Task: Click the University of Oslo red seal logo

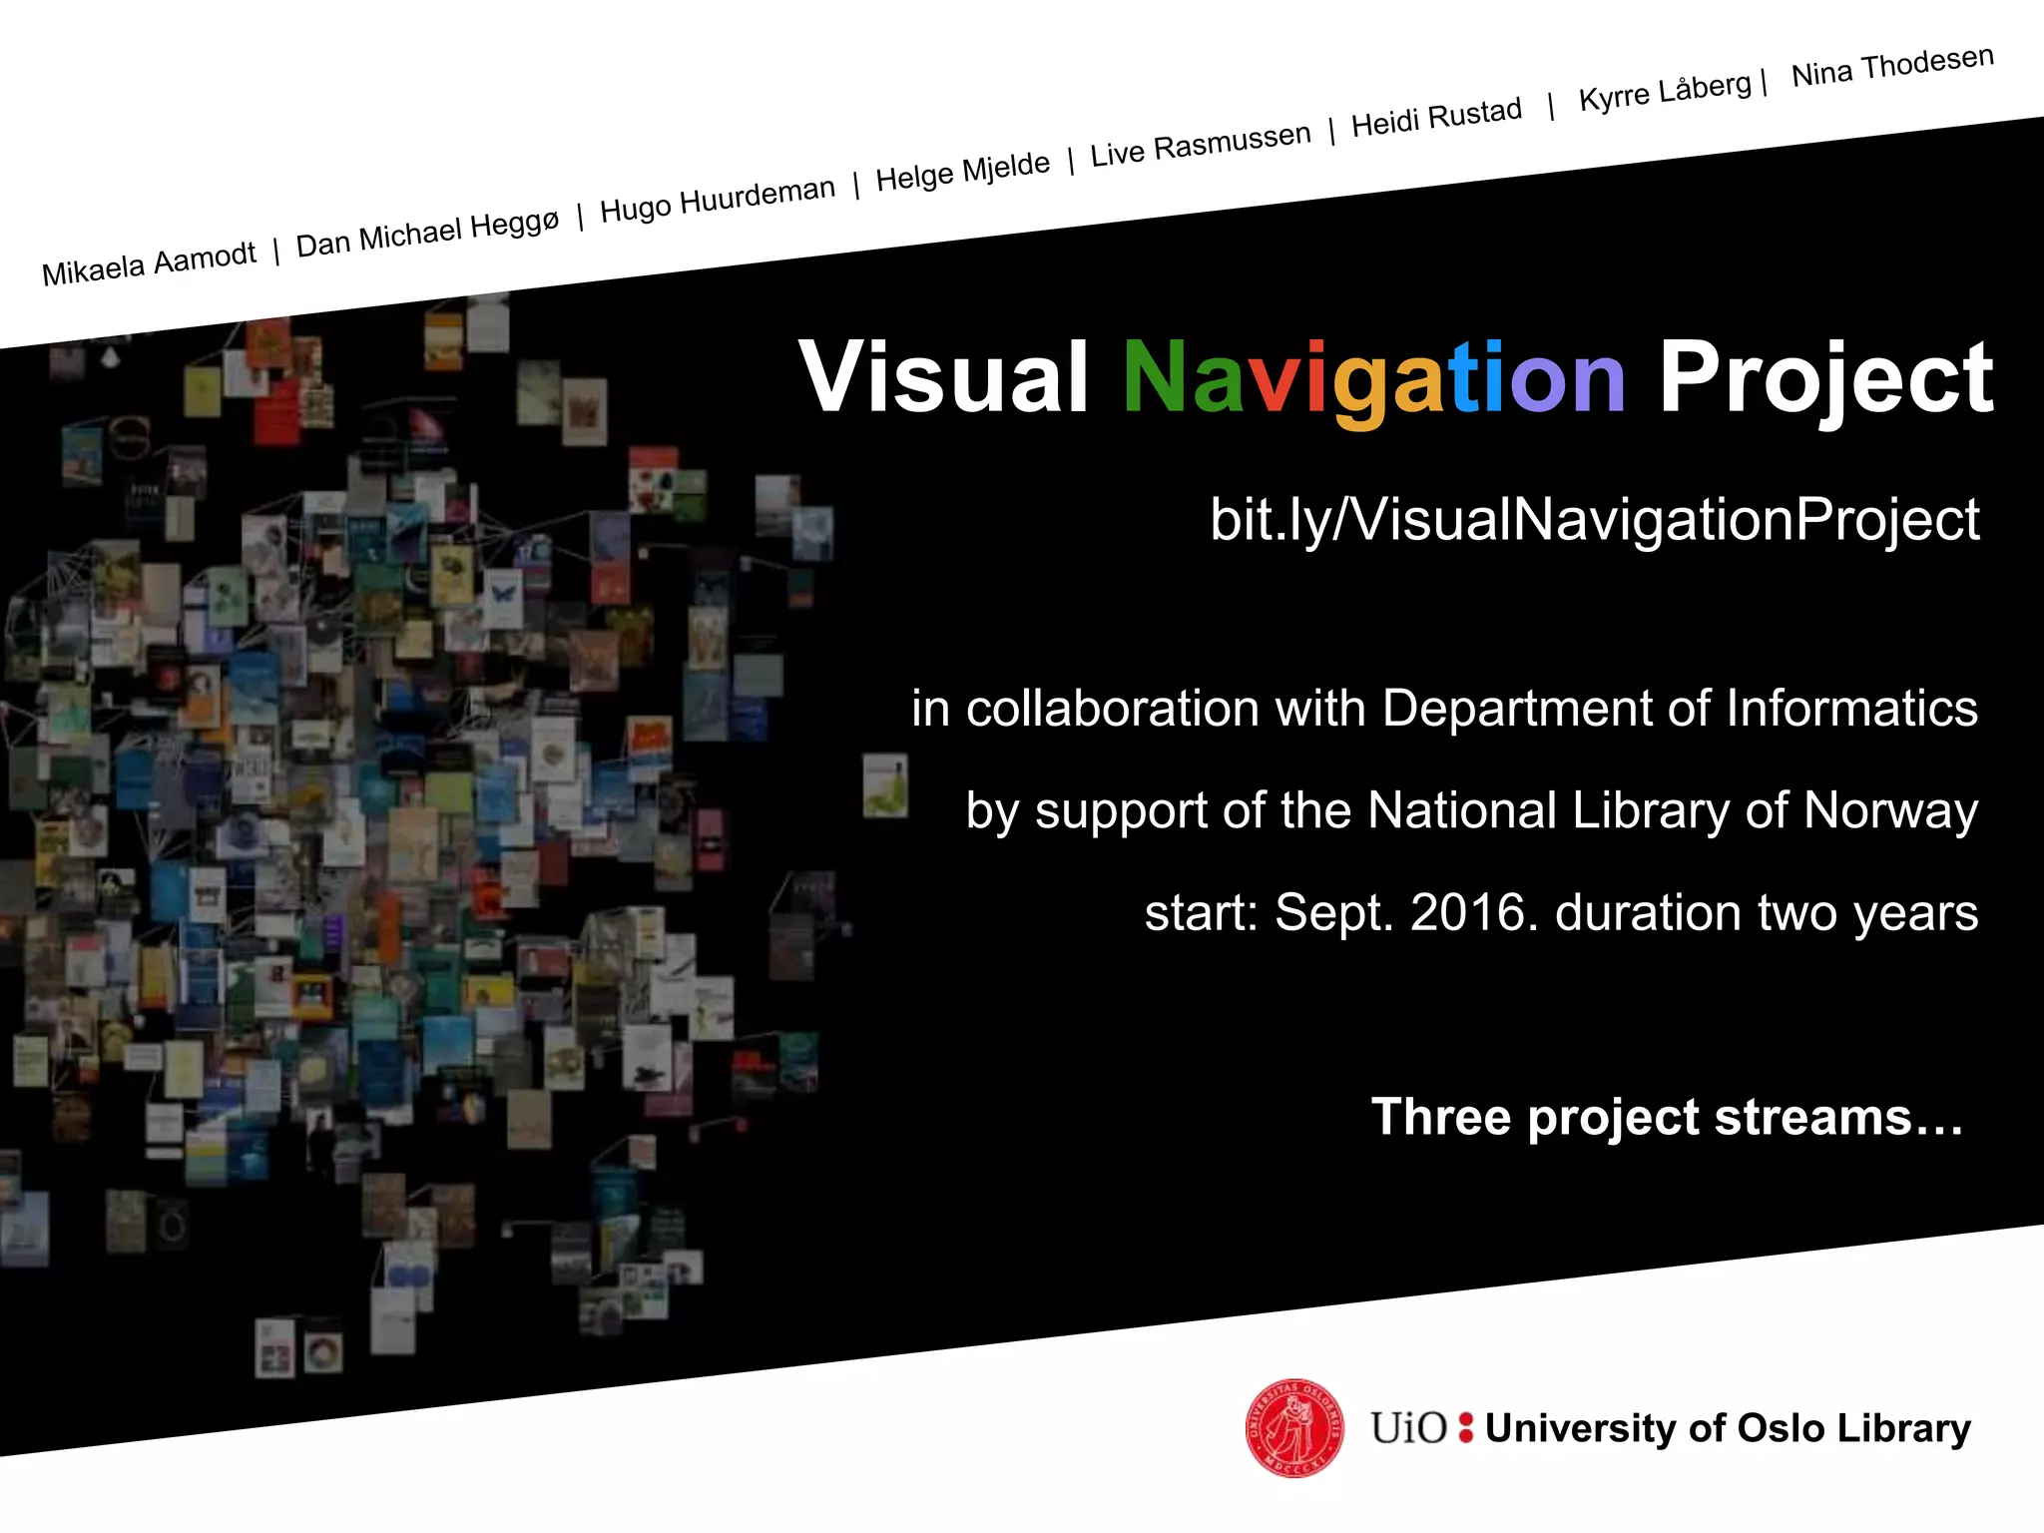Action: [1294, 1428]
